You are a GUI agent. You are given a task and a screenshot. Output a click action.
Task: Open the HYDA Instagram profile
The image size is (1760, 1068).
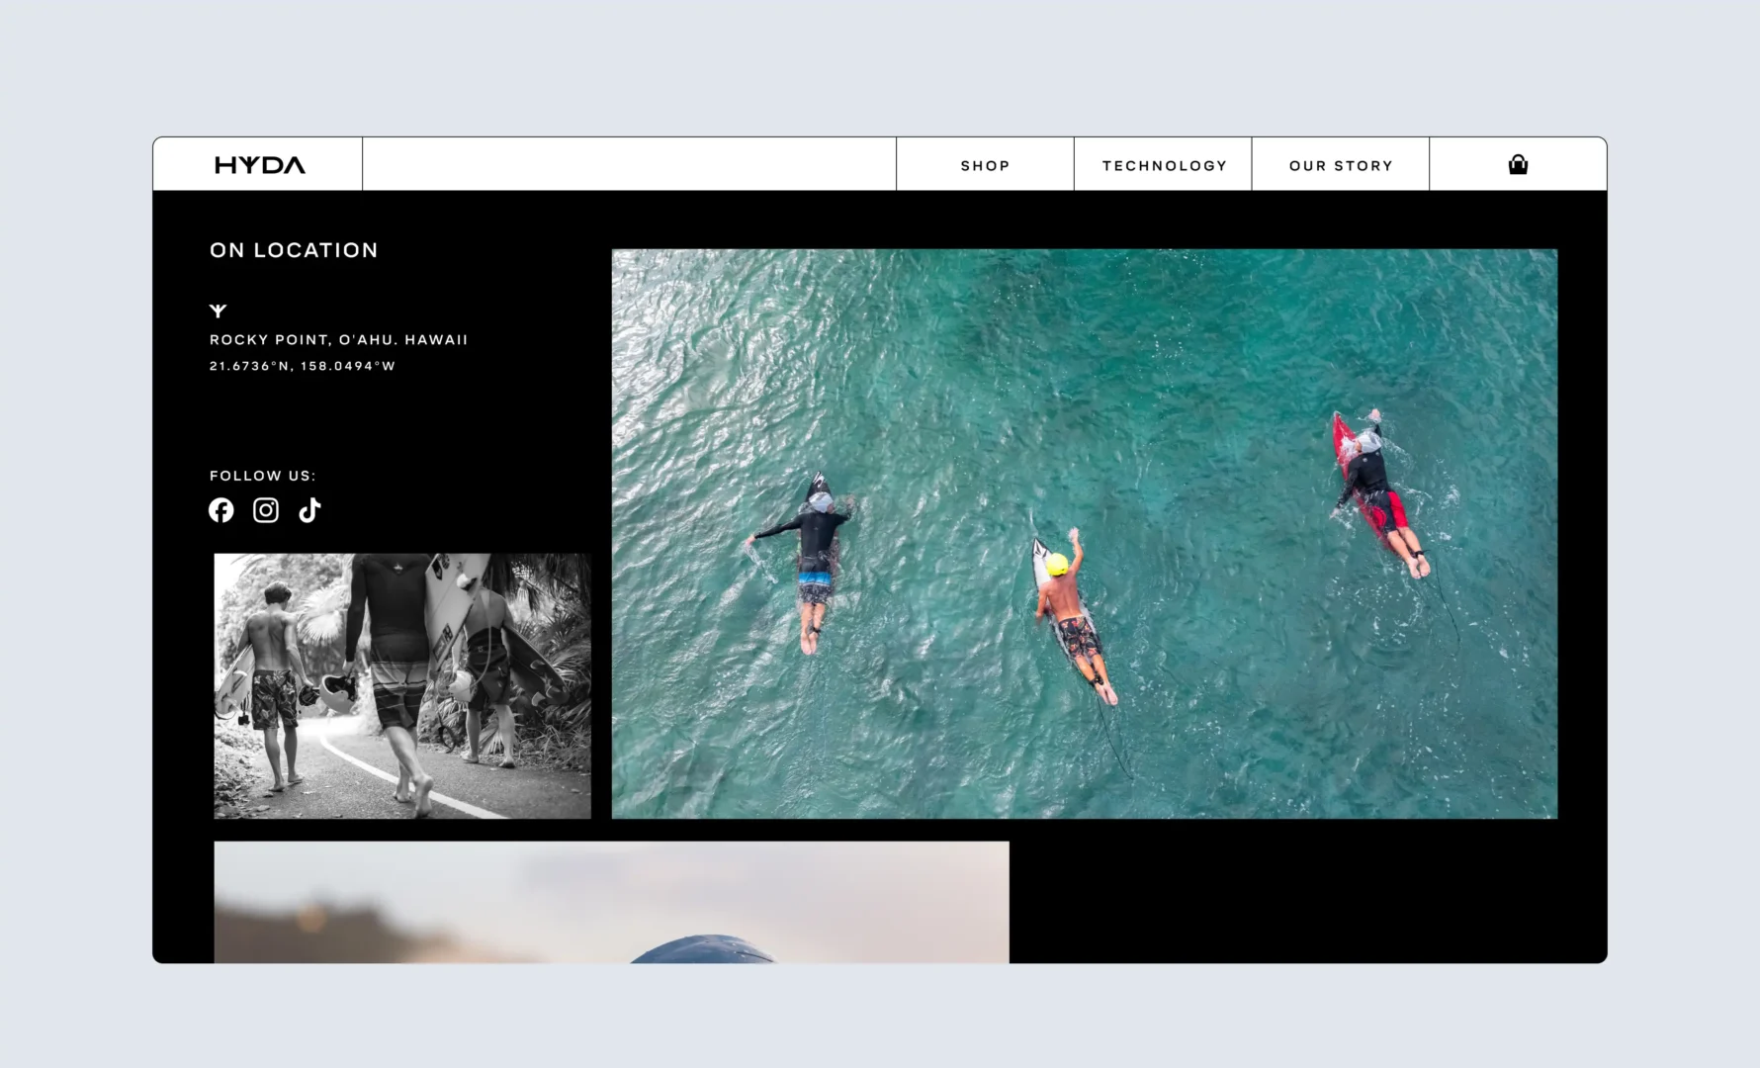click(266, 510)
